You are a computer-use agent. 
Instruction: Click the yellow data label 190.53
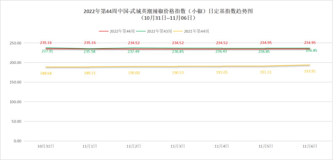tap(178, 73)
